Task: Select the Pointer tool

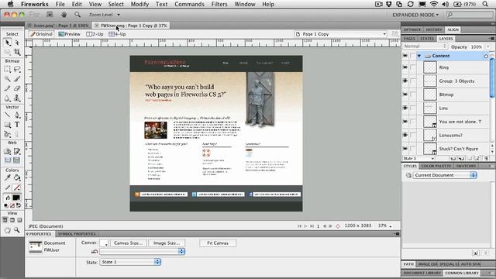Action: point(8,43)
